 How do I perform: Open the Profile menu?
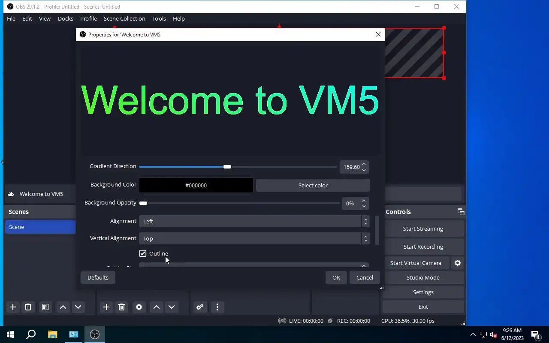pos(88,18)
